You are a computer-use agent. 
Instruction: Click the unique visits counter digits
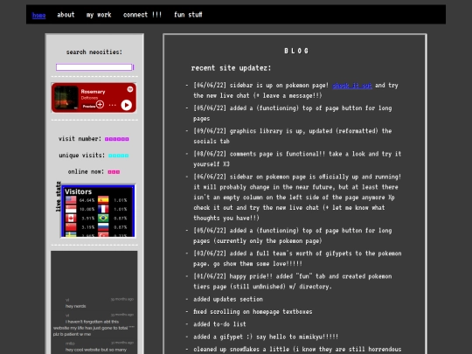[119, 156]
